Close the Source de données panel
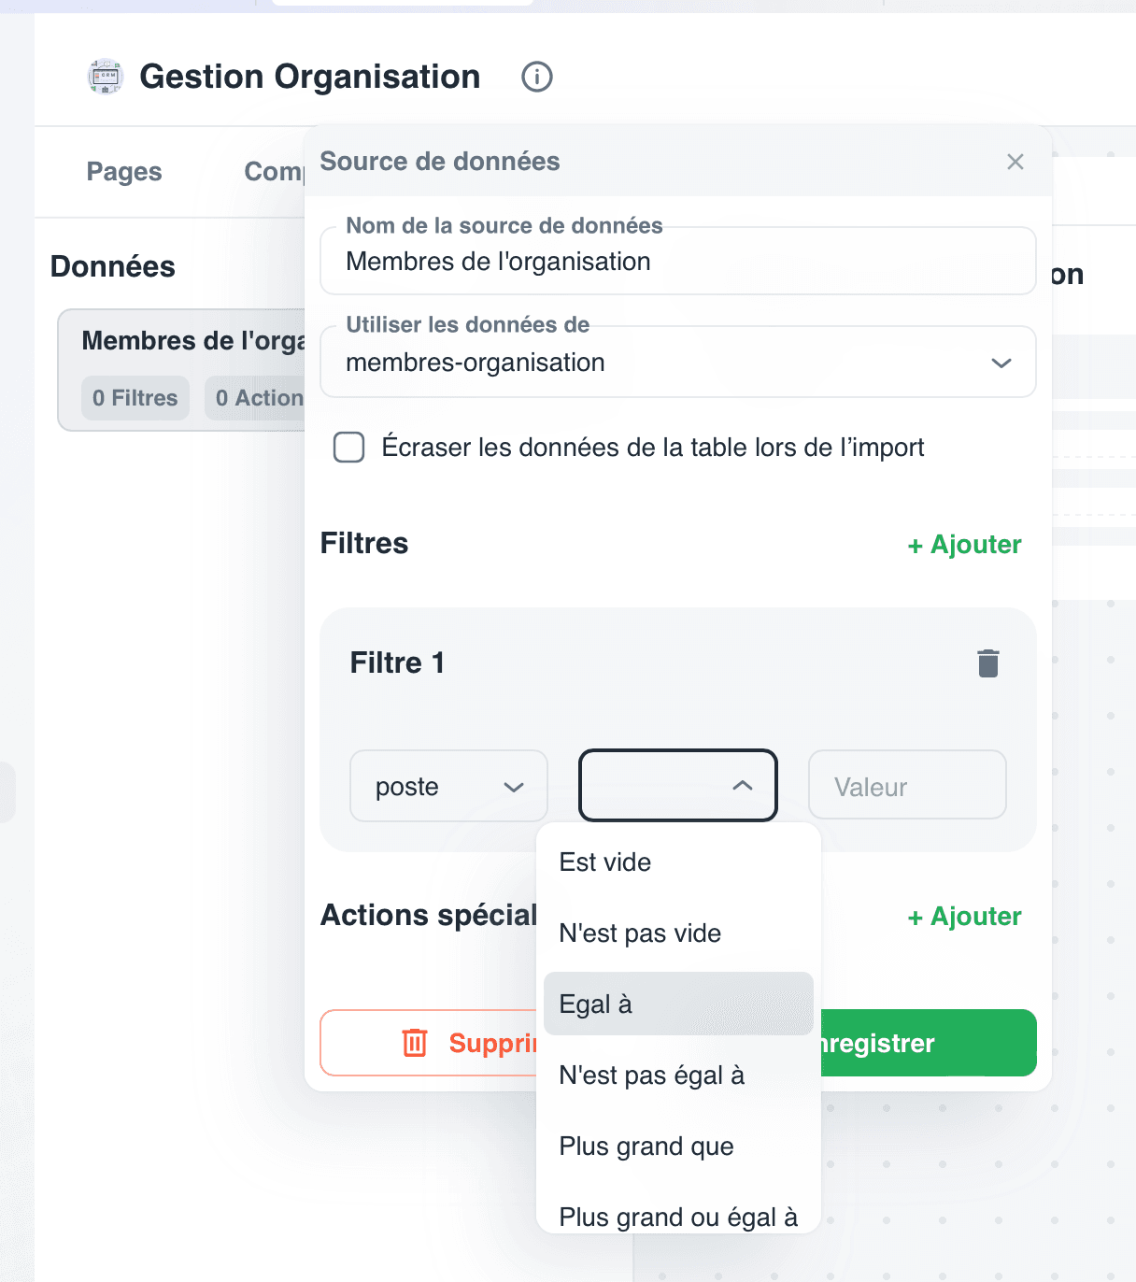 tap(1015, 162)
